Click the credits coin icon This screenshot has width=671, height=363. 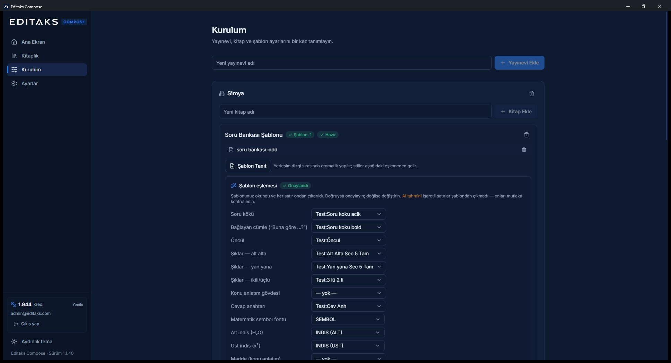14,304
